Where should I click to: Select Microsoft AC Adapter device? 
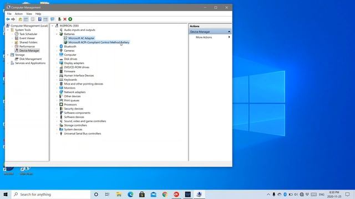click(x=82, y=38)
